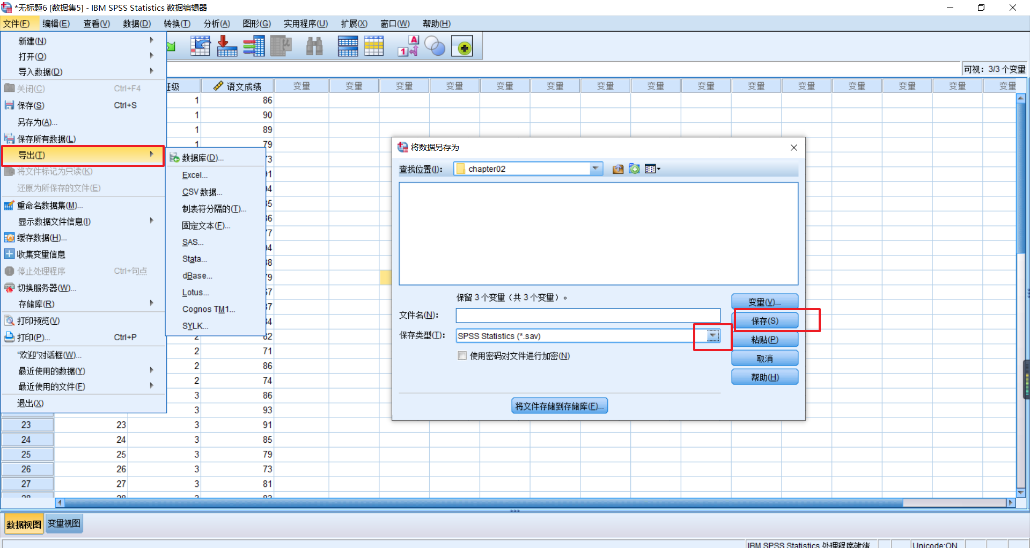The width and height of the screenshot is (1030, 548).
Task: Open the Variables info toolbar icon
Action: (254, 46)
